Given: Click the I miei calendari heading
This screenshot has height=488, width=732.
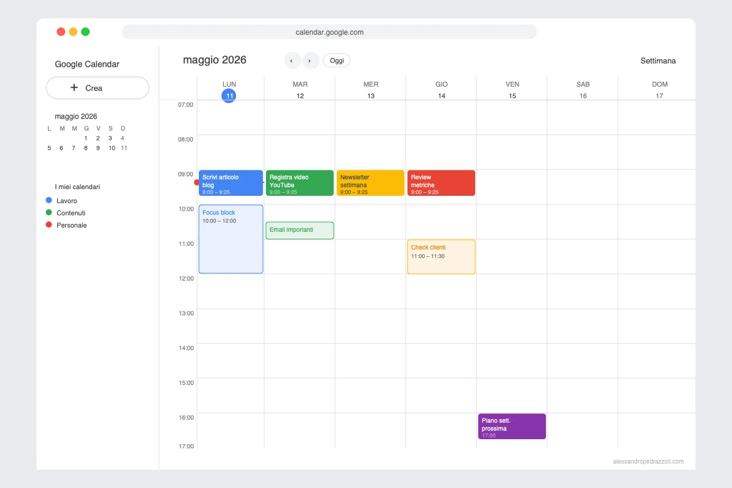Looking at the screenshot, I should click(77, 187).
